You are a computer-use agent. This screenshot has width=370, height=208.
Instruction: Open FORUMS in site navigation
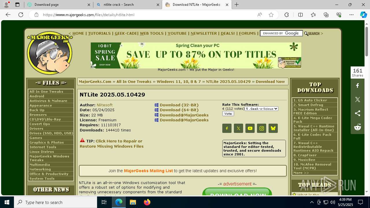(247, 34)
